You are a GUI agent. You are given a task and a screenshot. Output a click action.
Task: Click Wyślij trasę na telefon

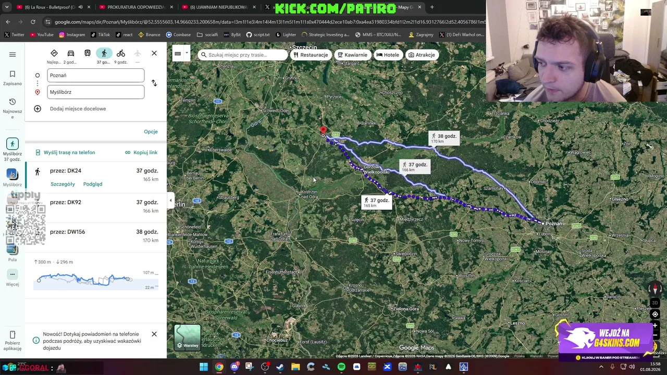[x=65, y=153]
